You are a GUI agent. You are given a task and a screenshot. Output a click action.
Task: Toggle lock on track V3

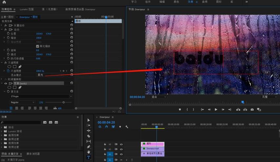click(105, 144)
